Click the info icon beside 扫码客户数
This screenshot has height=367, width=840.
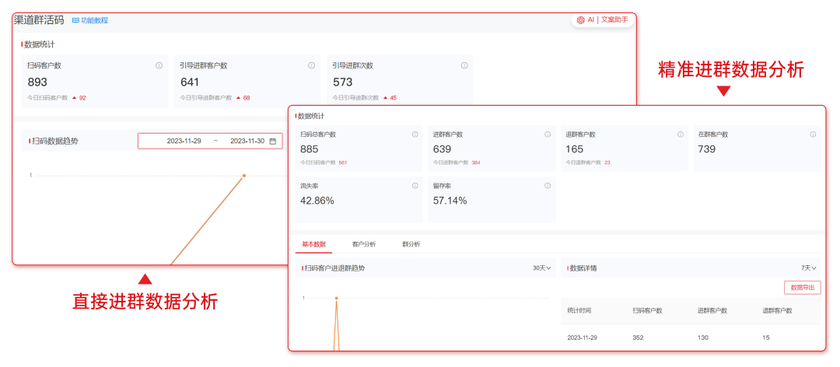(159, 65)
